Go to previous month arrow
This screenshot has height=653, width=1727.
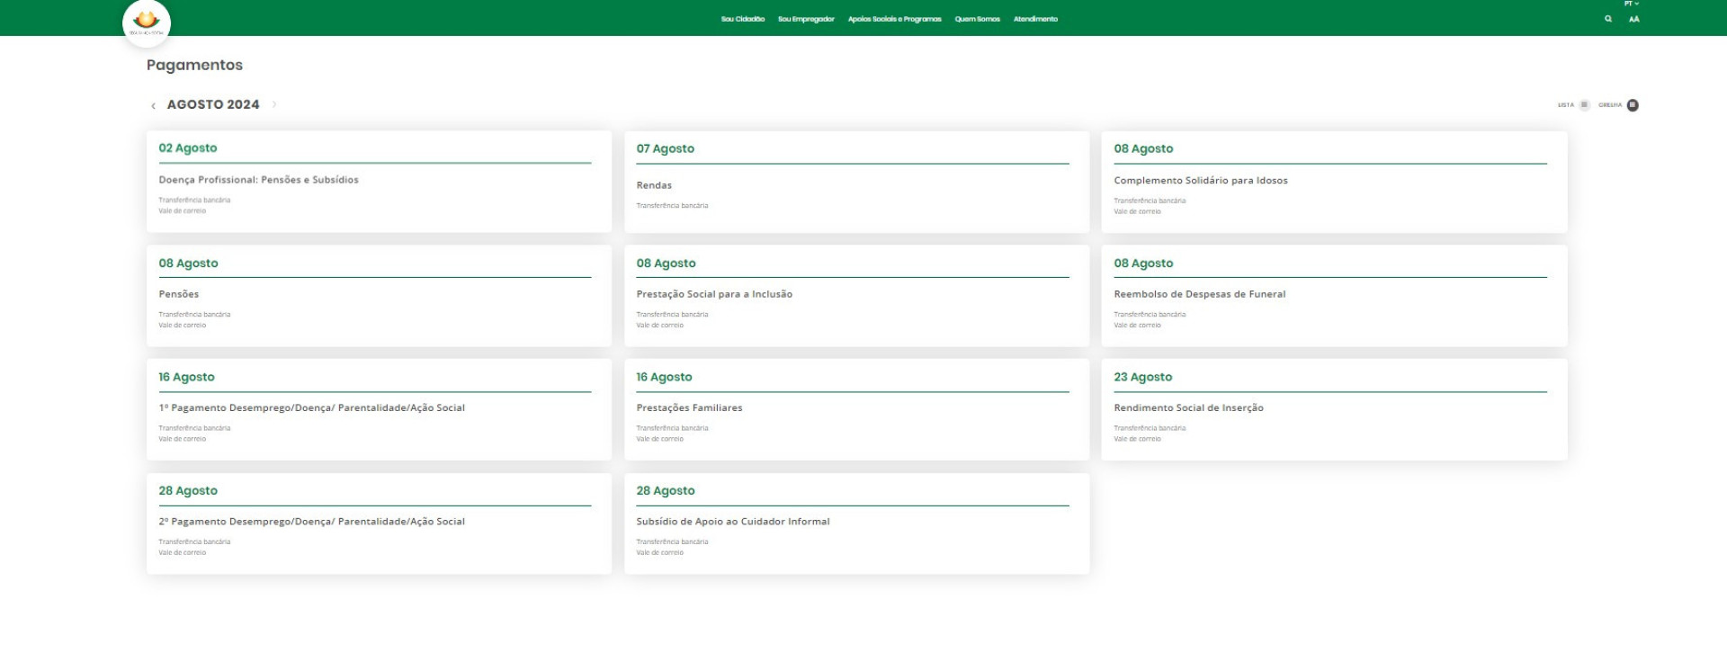[153, 105]
